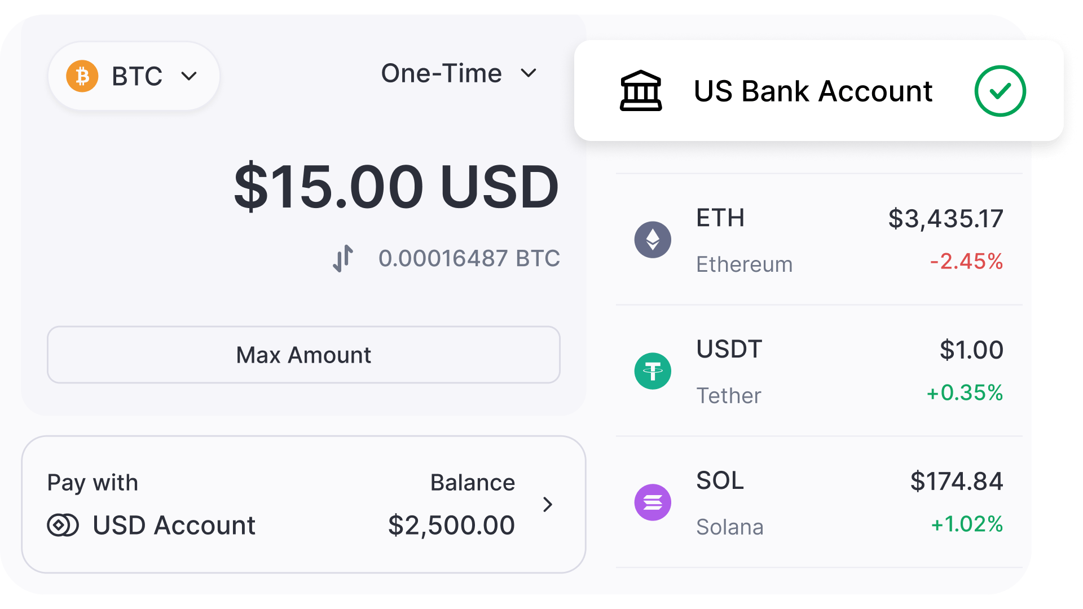Select the bank building icon for US Bank Account
Viewport: 1083px width, 609px height.
(640, 91)
